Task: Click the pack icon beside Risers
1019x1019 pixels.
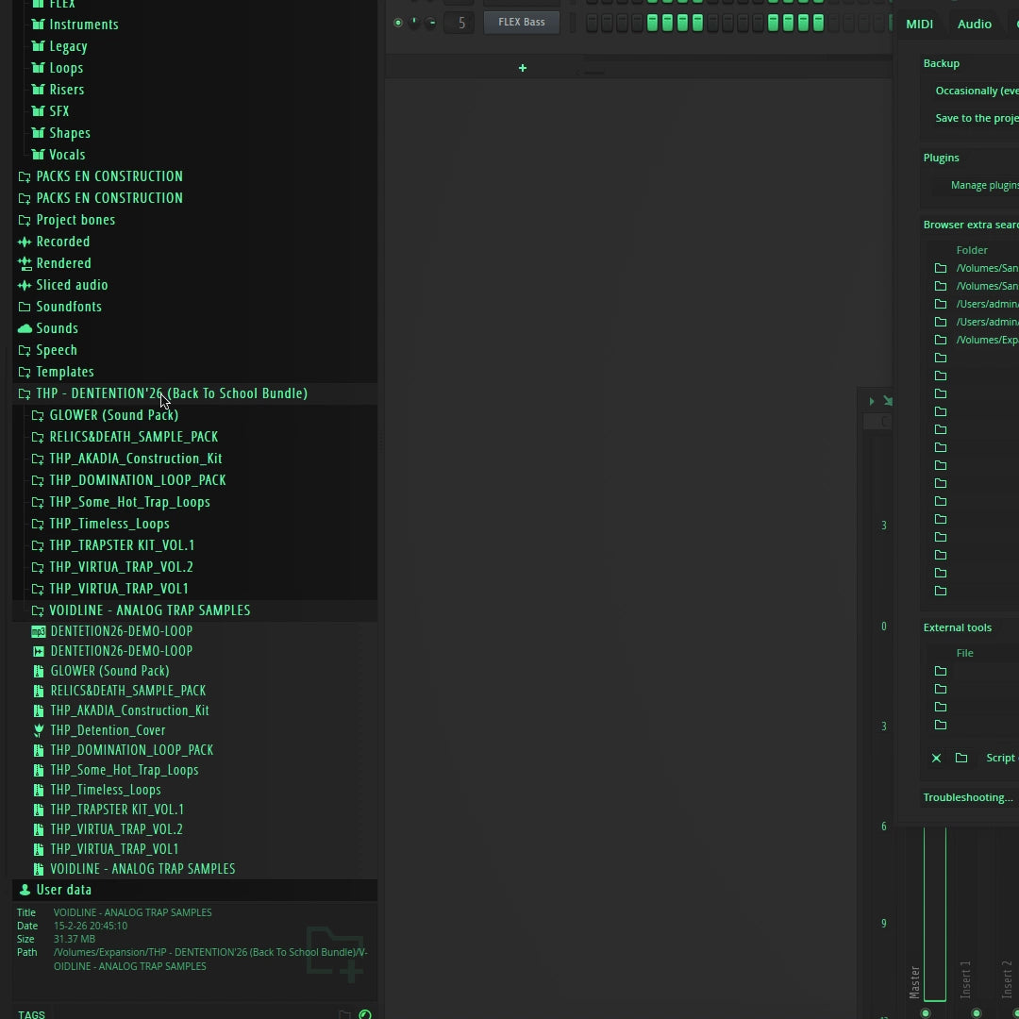Action: tap(39, 90)
